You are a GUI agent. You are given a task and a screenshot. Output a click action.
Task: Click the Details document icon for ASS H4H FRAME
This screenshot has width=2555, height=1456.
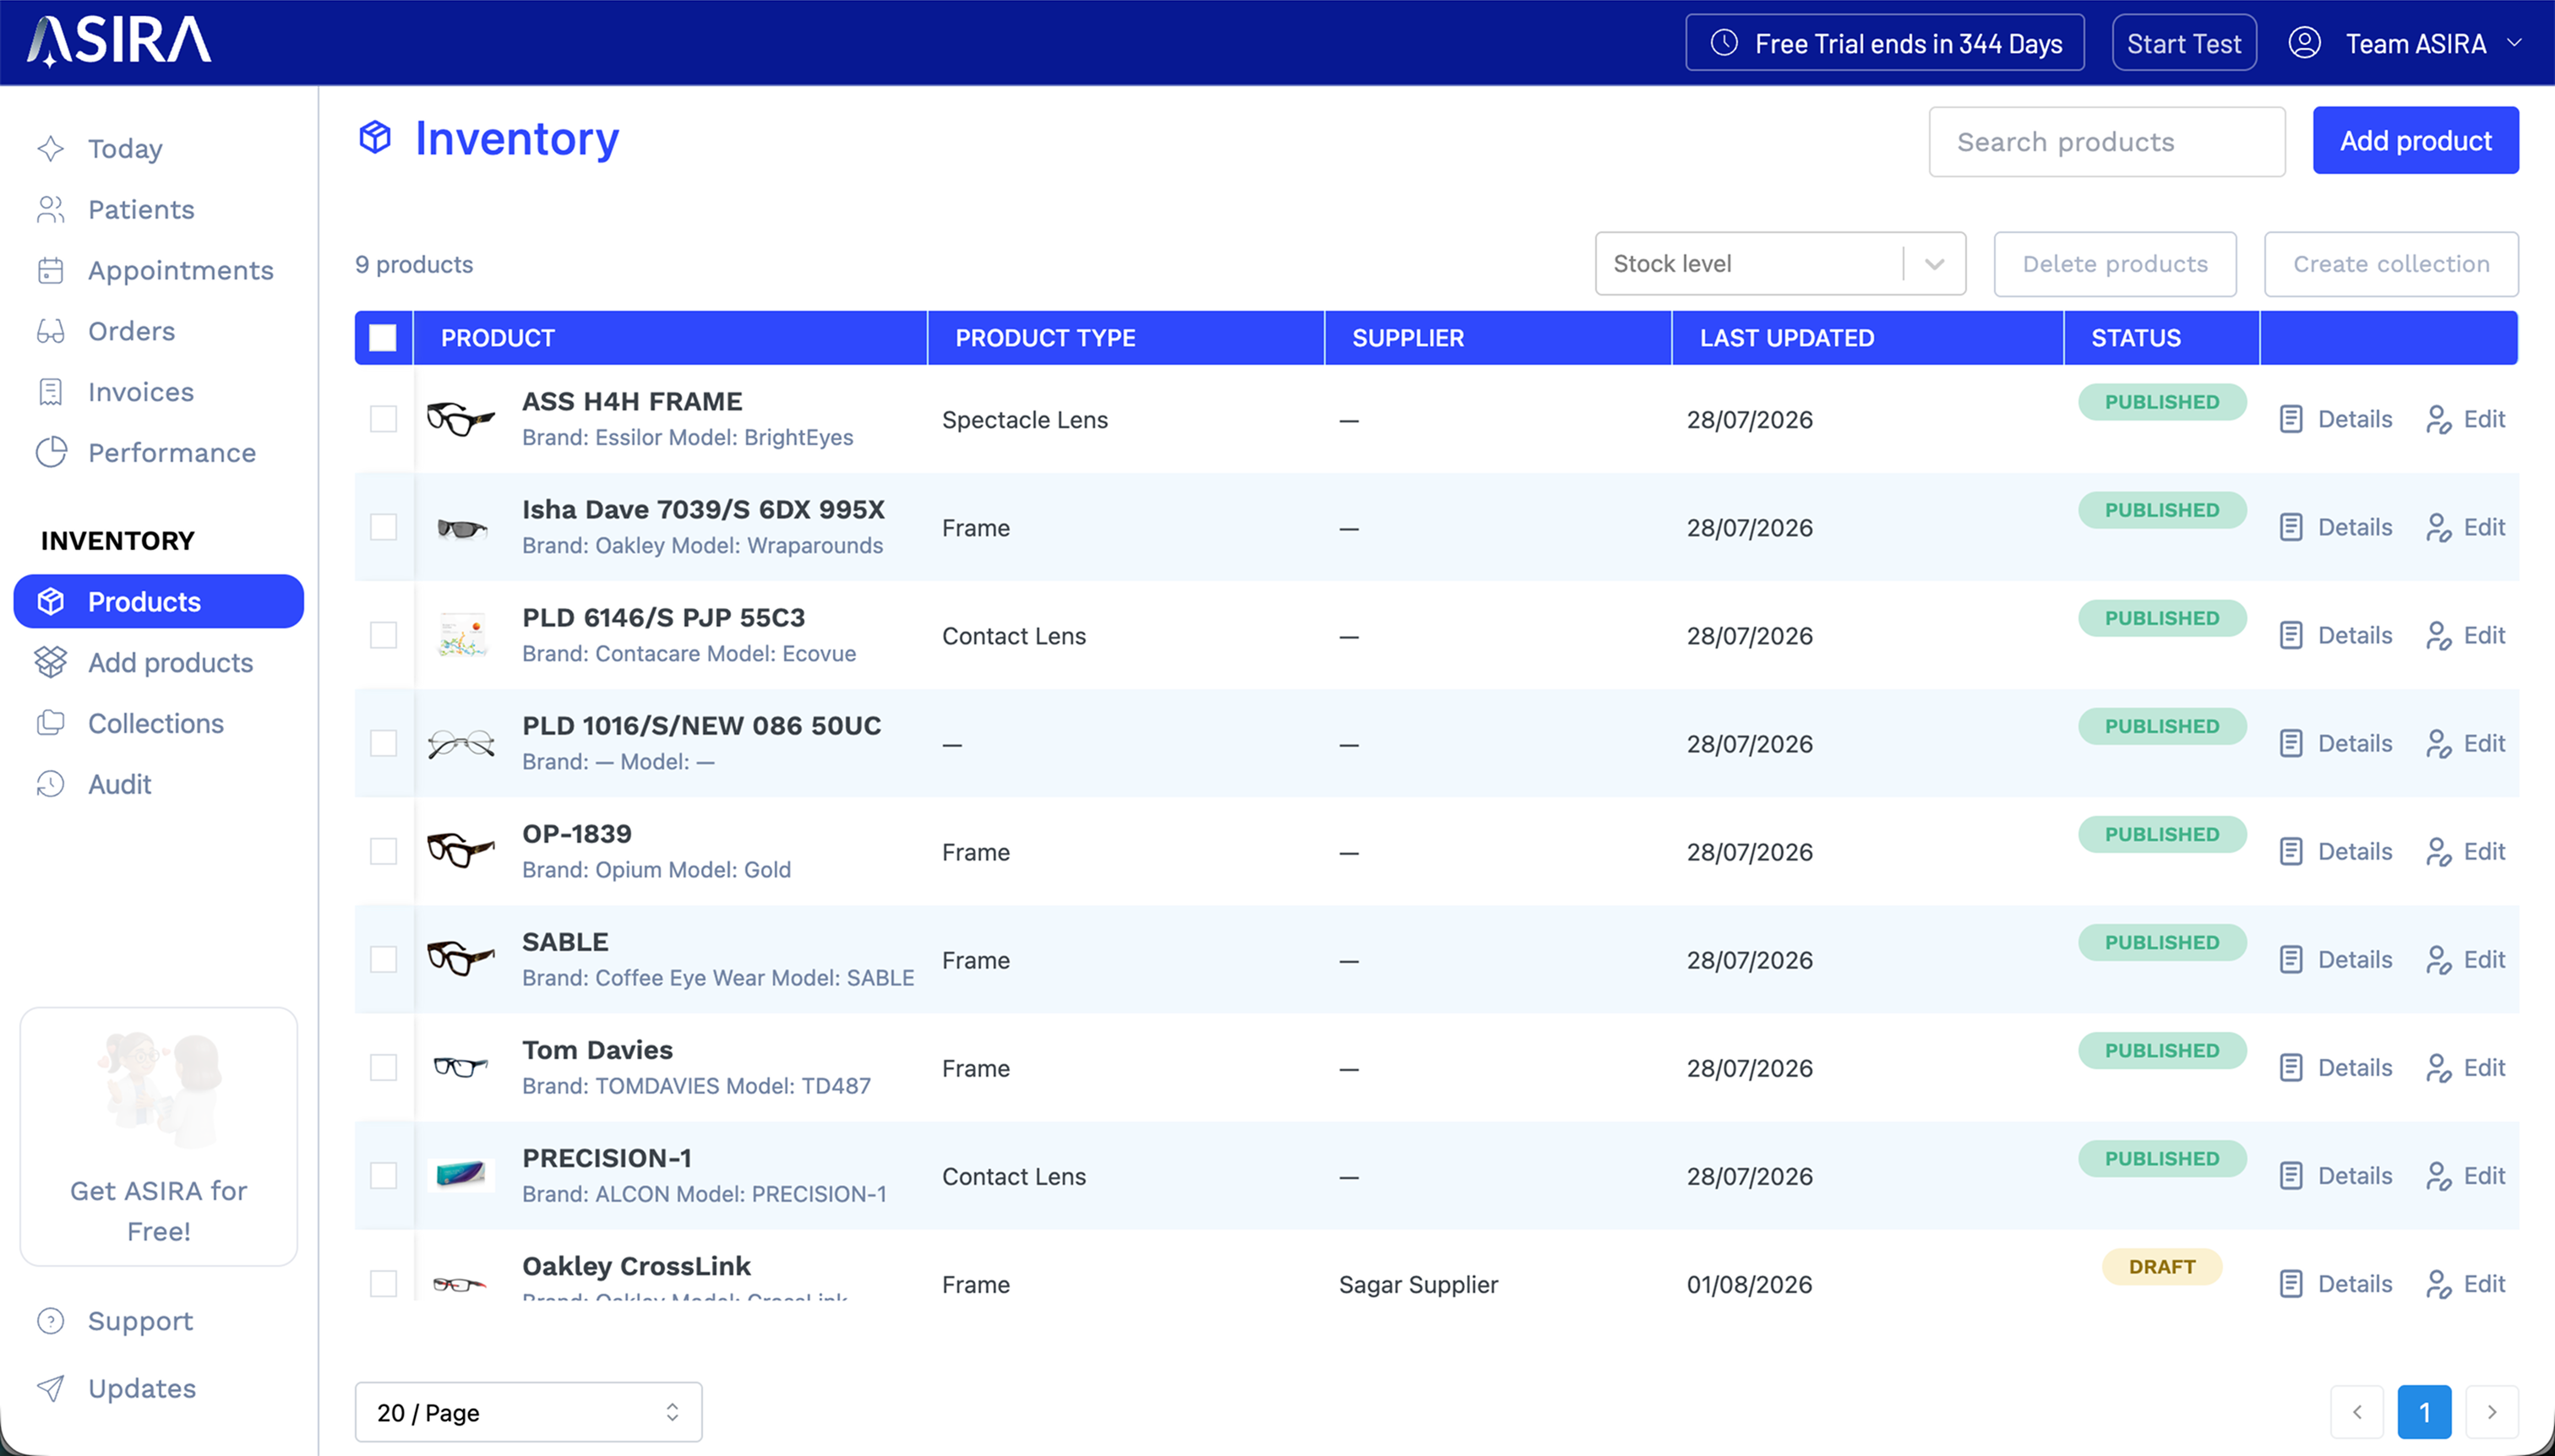(2291, 419)
